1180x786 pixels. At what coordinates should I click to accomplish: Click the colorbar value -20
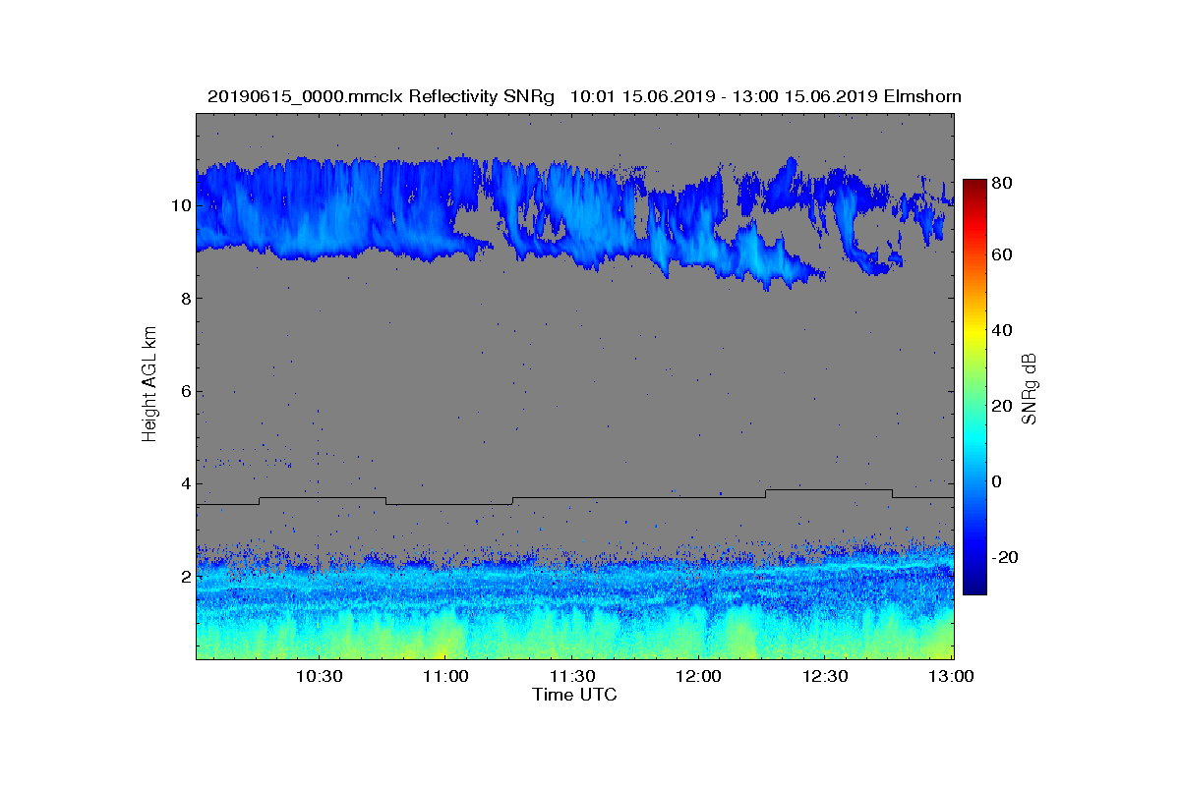tap(1006, 557)
